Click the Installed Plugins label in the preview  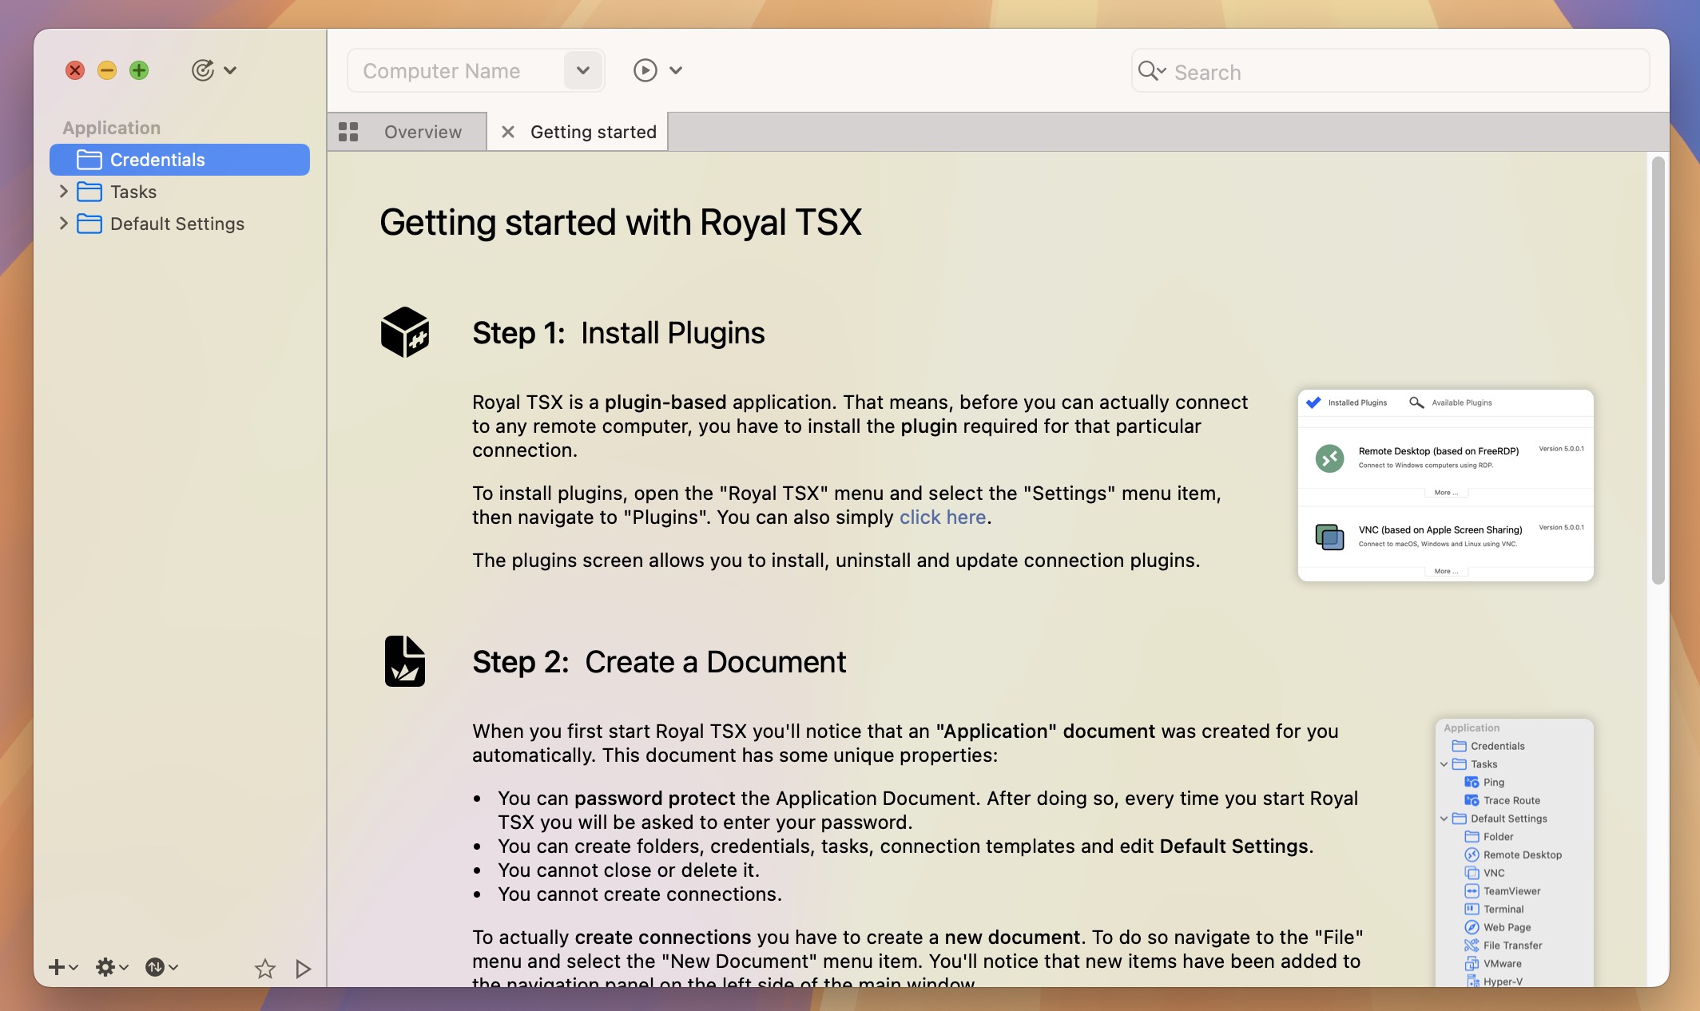1357,402
